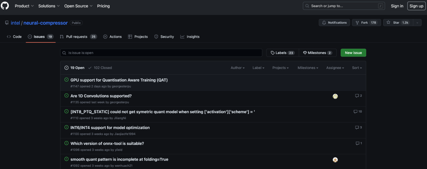Screen dimensions: 427x169
Task: Click the Sign up button
Action: [416, 6]
